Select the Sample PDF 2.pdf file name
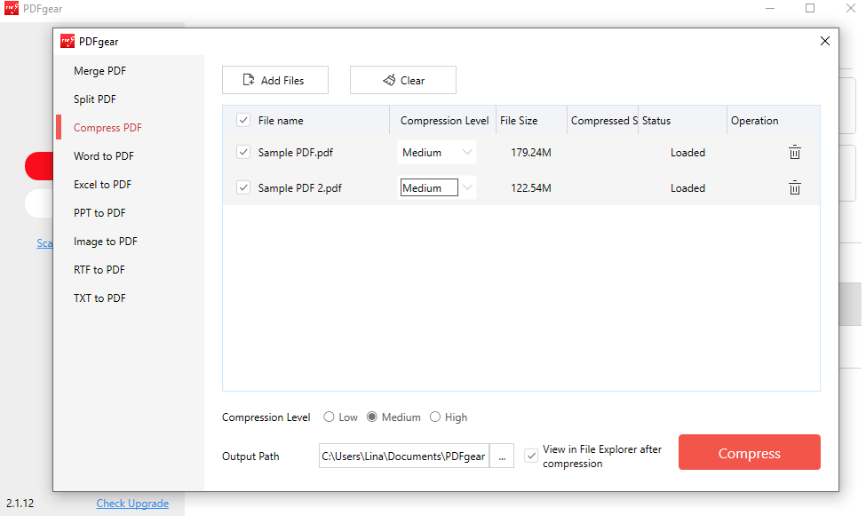866x516 pixels. tap(300, 187)
